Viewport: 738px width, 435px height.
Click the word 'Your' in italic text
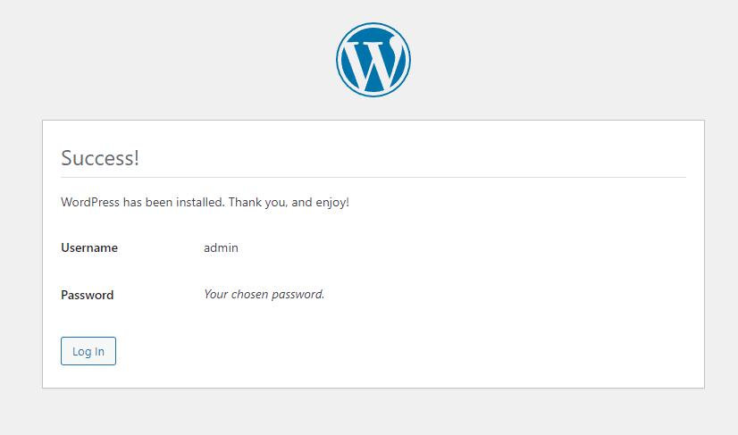(217, 294)
